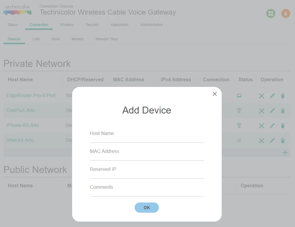295x227 pixels.
Task: Click the pencil edit icon for OnePlus-Arto
Action: (272, 111)
